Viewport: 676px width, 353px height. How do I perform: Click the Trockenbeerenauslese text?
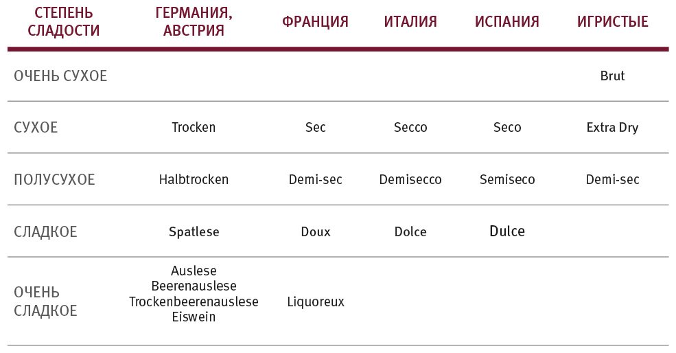[194, 301]
